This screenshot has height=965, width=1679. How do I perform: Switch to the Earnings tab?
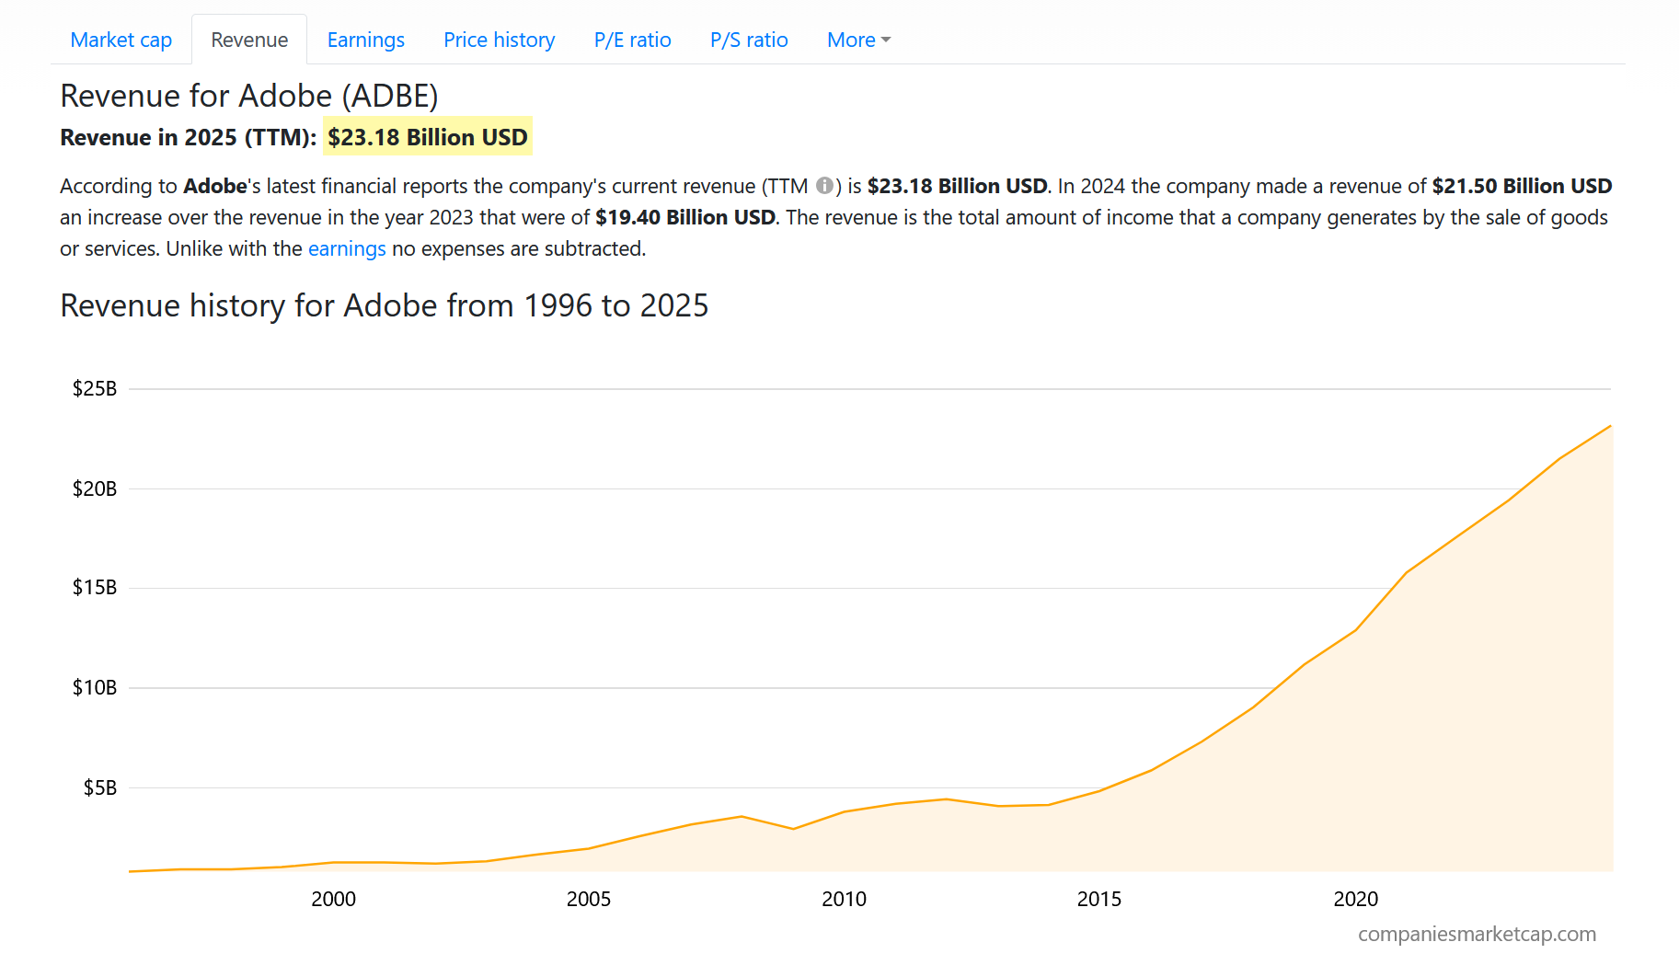pyautogui.click(x=365, y=40)
